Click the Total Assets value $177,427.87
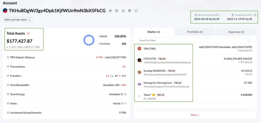Image resolution: width=261 pixels, height=123 pixels. [x=19, y=41]
